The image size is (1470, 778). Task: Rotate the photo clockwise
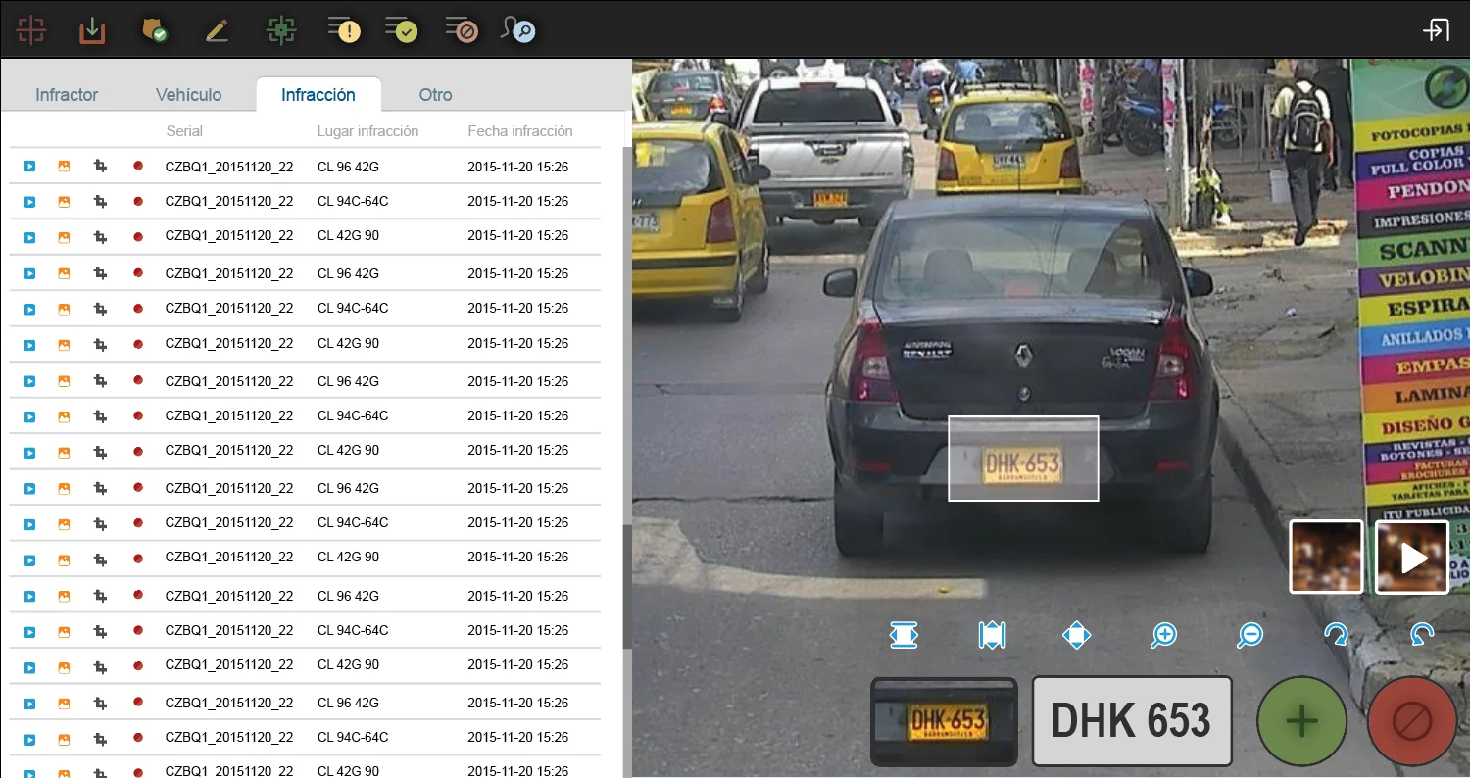click(1336, 635)
